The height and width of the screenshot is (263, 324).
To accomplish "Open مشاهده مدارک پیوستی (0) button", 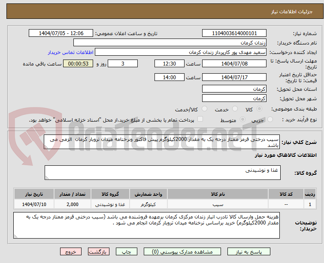I will click(182, 252).
